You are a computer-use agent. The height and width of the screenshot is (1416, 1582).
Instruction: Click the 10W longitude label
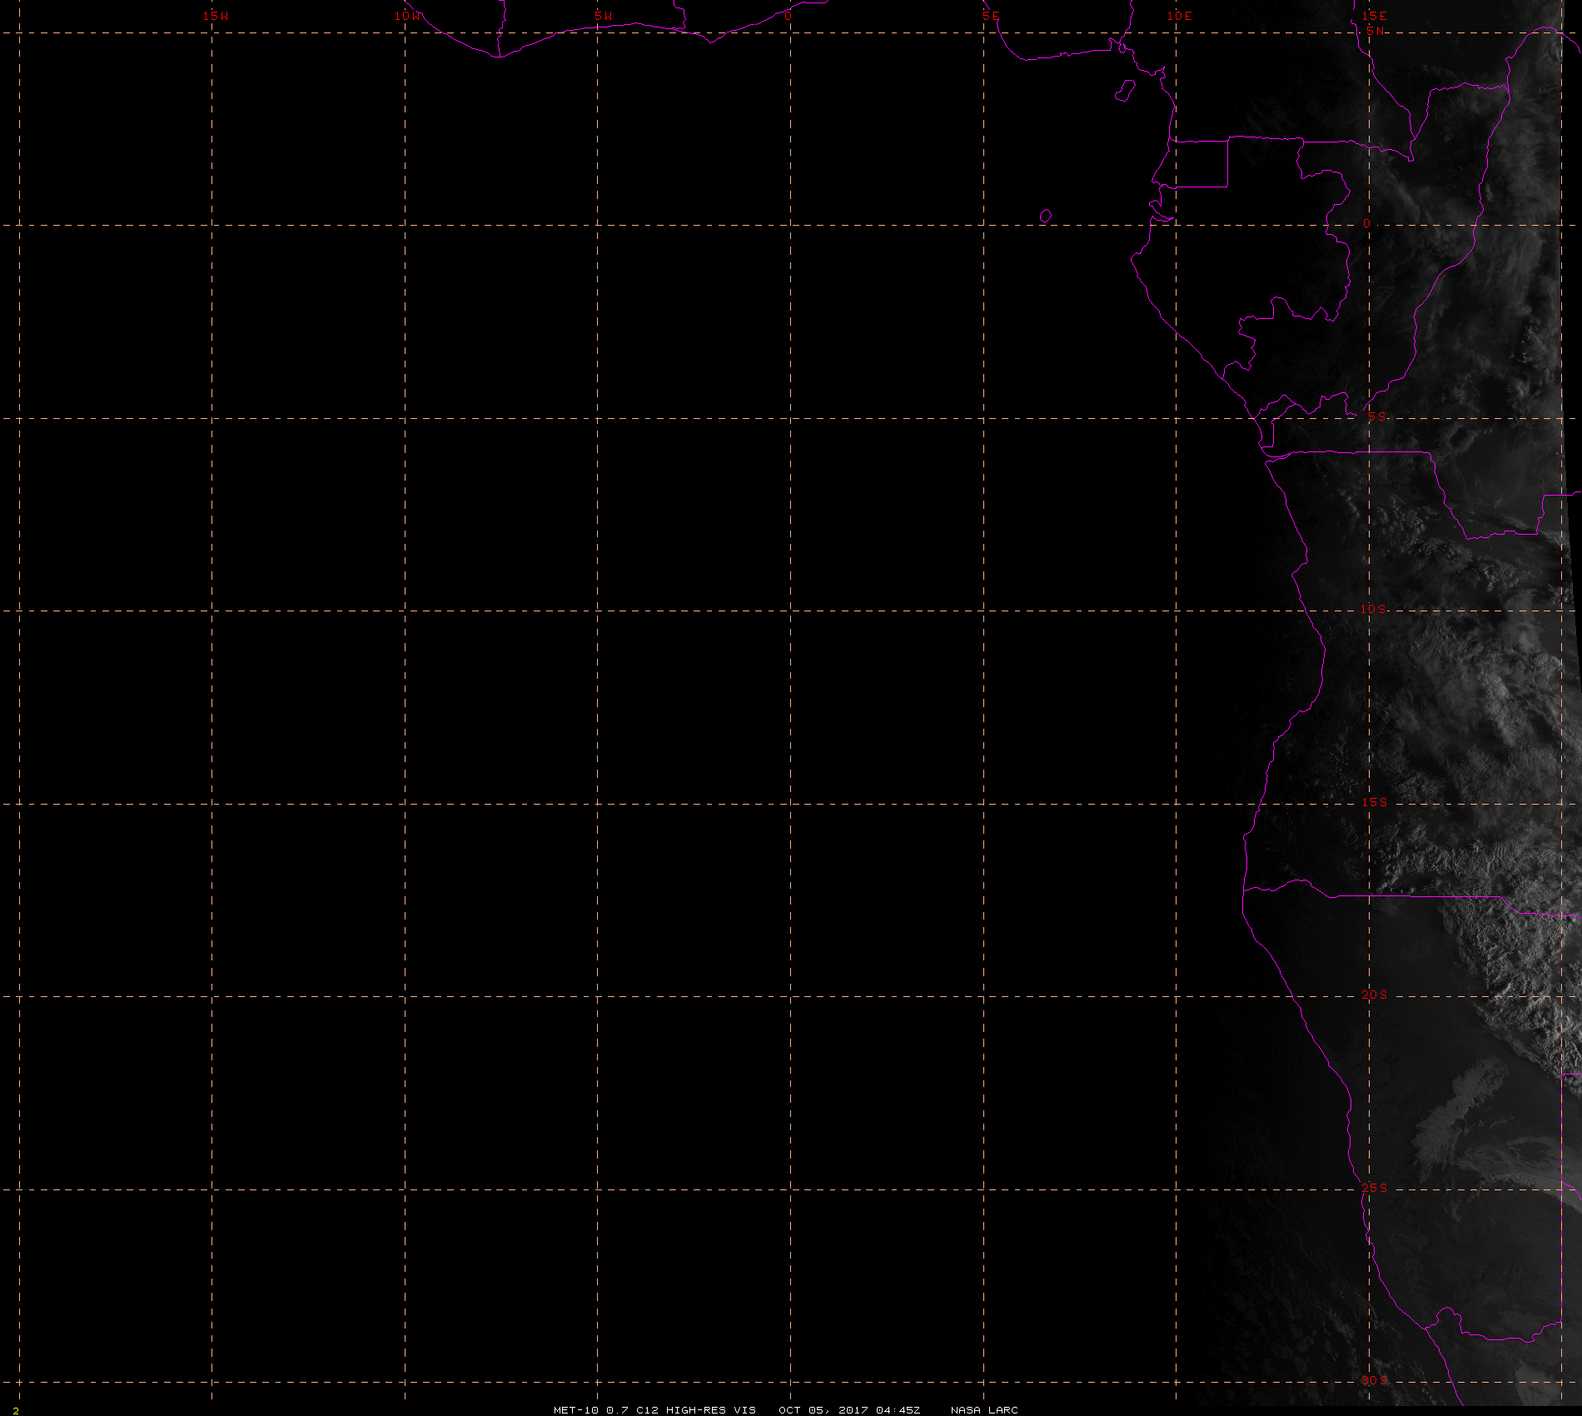click(408, 16)
